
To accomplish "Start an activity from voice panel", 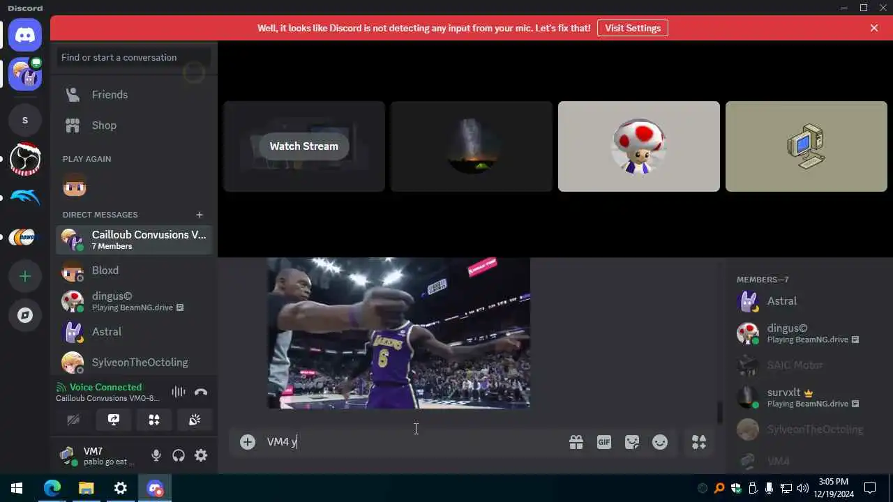I will click(x=154, y=420).
